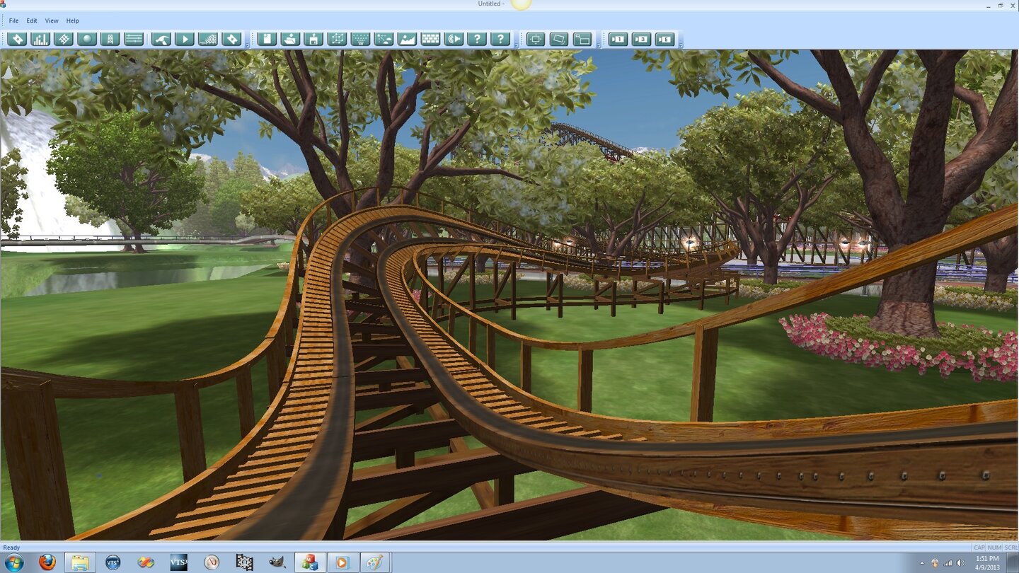The height and width of the screenshot is (573, 1019).
Task: Open the bar chart statistics tool
Action: 41,39
